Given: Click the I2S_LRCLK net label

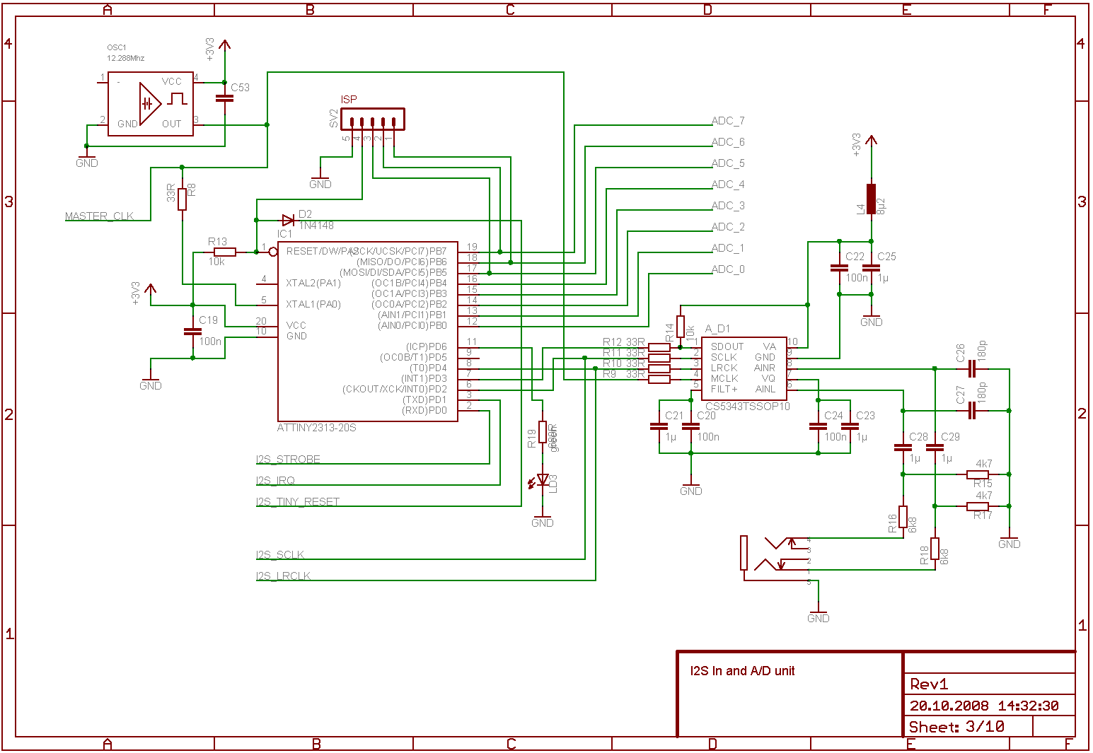Looking at the screenshot, I should coord(283,576).
